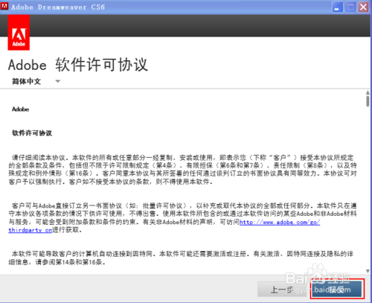Open the http://www.adobe.com/go/ link
This screenshot has height=303, width=372.
pos(280,222)
